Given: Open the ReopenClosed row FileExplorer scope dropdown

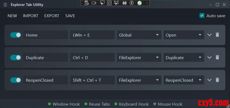Looking at the screenshot, I should (139, 80).
